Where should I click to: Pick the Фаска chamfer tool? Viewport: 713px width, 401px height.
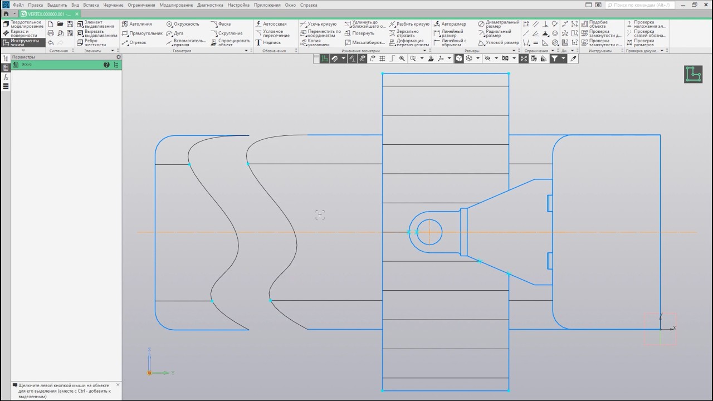click(221, 24)
